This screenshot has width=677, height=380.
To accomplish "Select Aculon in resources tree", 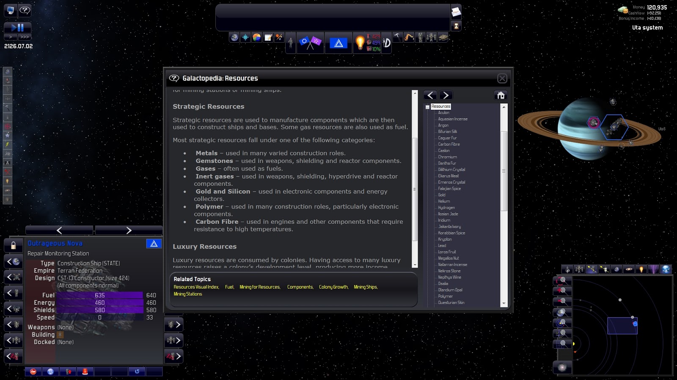I will click(x=443, y=113).
